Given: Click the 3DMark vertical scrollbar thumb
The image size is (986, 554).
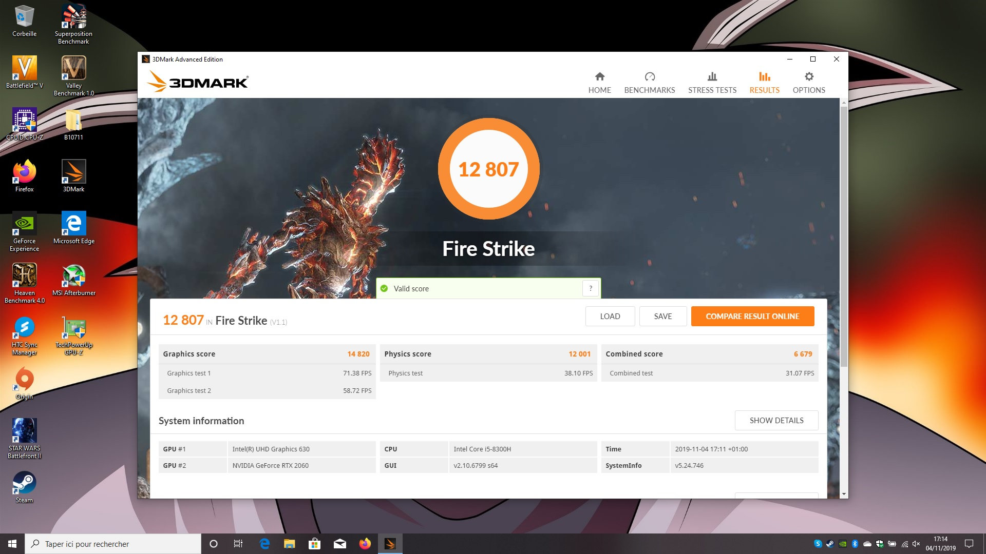Looking at the screenshot, I should [x=844, y=236].
